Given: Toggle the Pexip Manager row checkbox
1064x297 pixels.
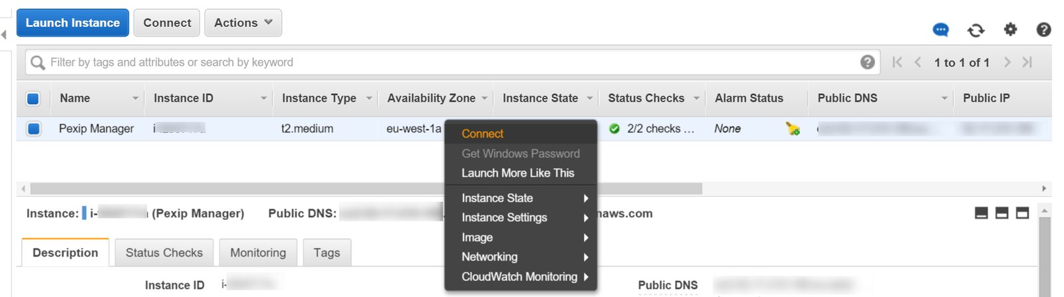Looking at the screenshot, I should (x=33, y=128).
